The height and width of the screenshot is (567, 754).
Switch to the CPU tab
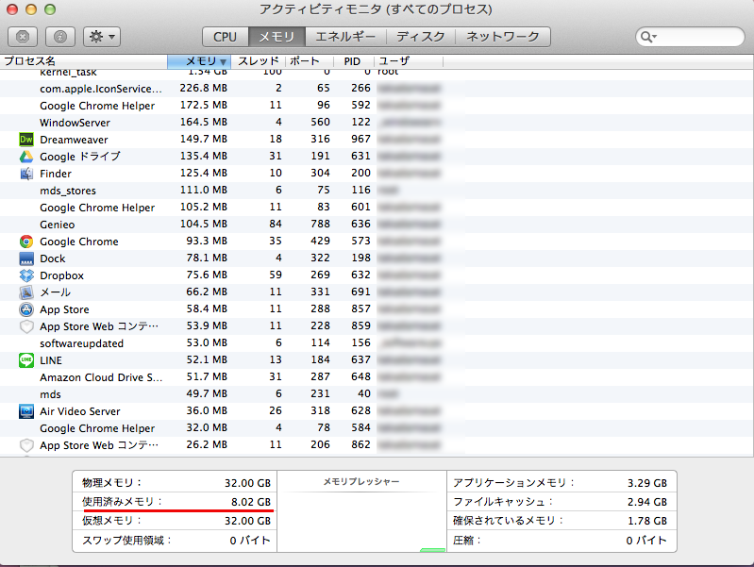[225, 37]
